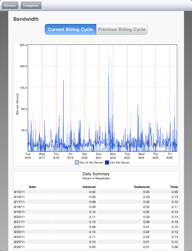Select the 8/21/11 summary row

96,222
